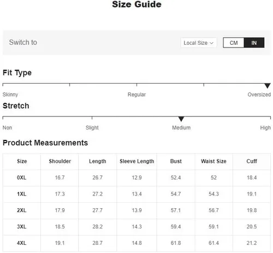The width and height of the screenshot is (273, 253).
Task: Select the 0XL size row
Action: click(x=136, y=178)
